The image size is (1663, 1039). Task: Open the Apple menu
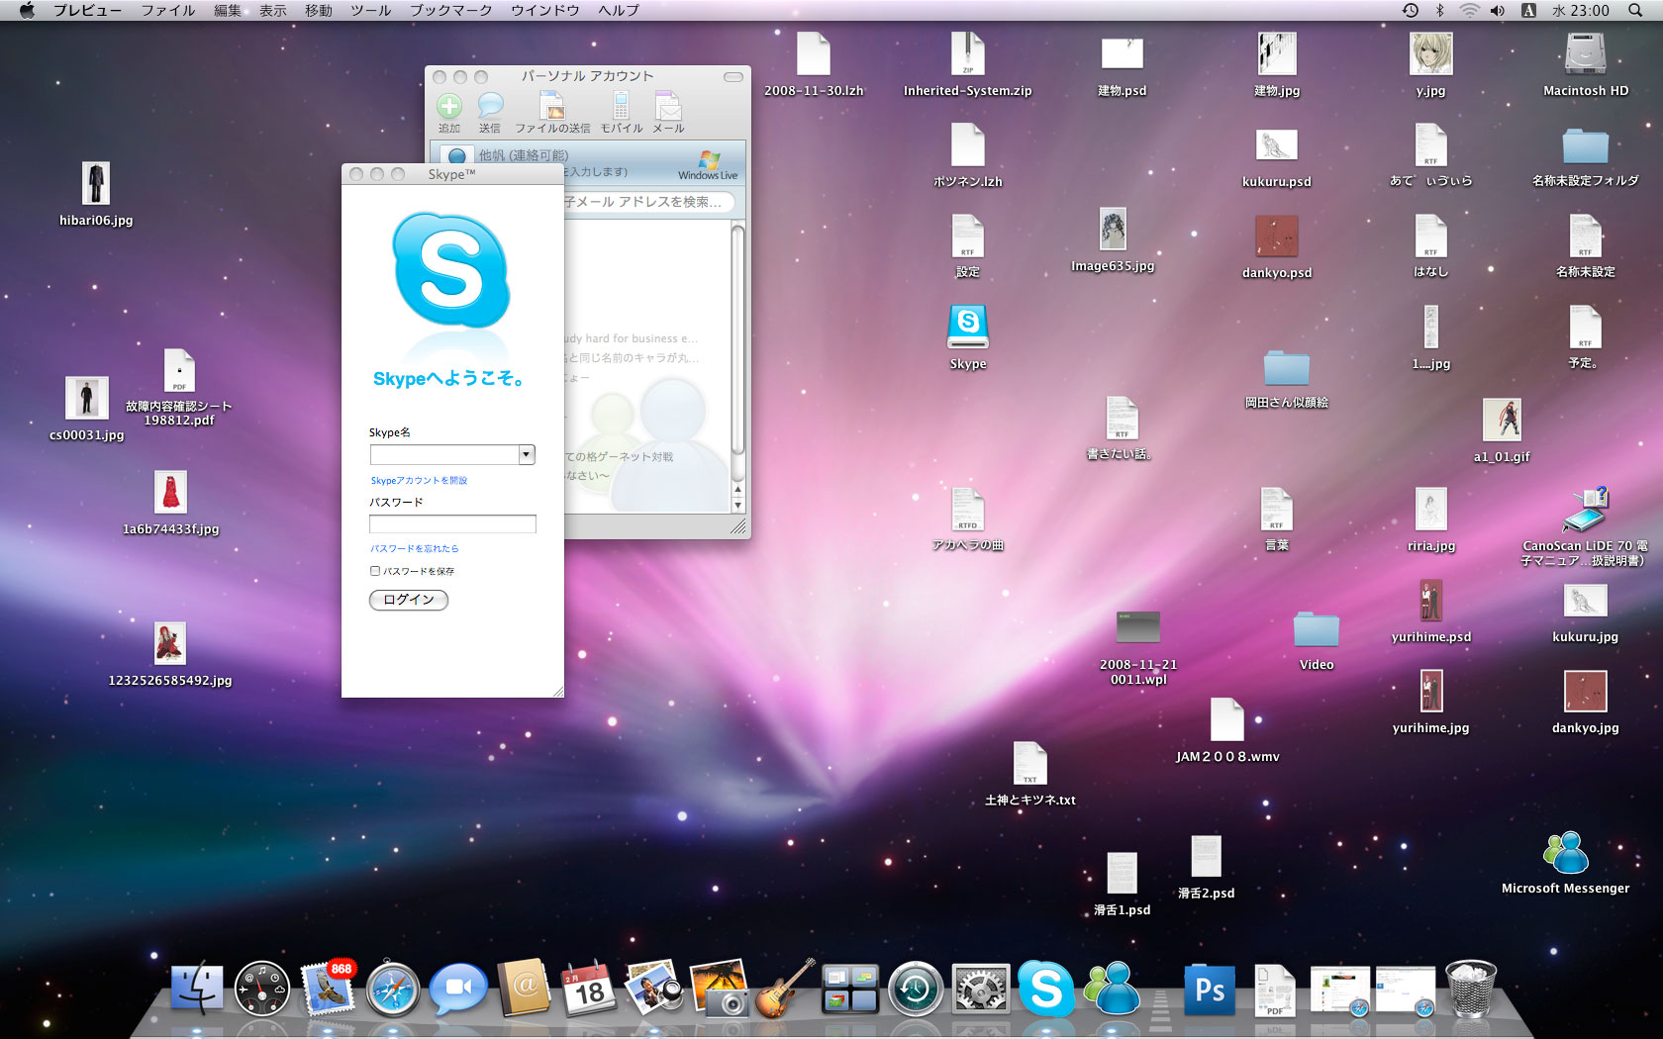pos(27,10)
